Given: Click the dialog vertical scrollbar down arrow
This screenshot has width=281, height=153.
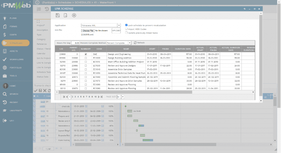Looking at the screenshot, I should click(x=261, y=101).
